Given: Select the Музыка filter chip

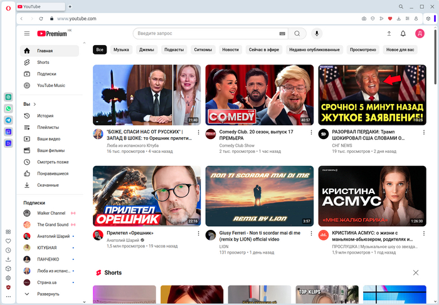Looking at the screenshot, I should tap(121, 49).
